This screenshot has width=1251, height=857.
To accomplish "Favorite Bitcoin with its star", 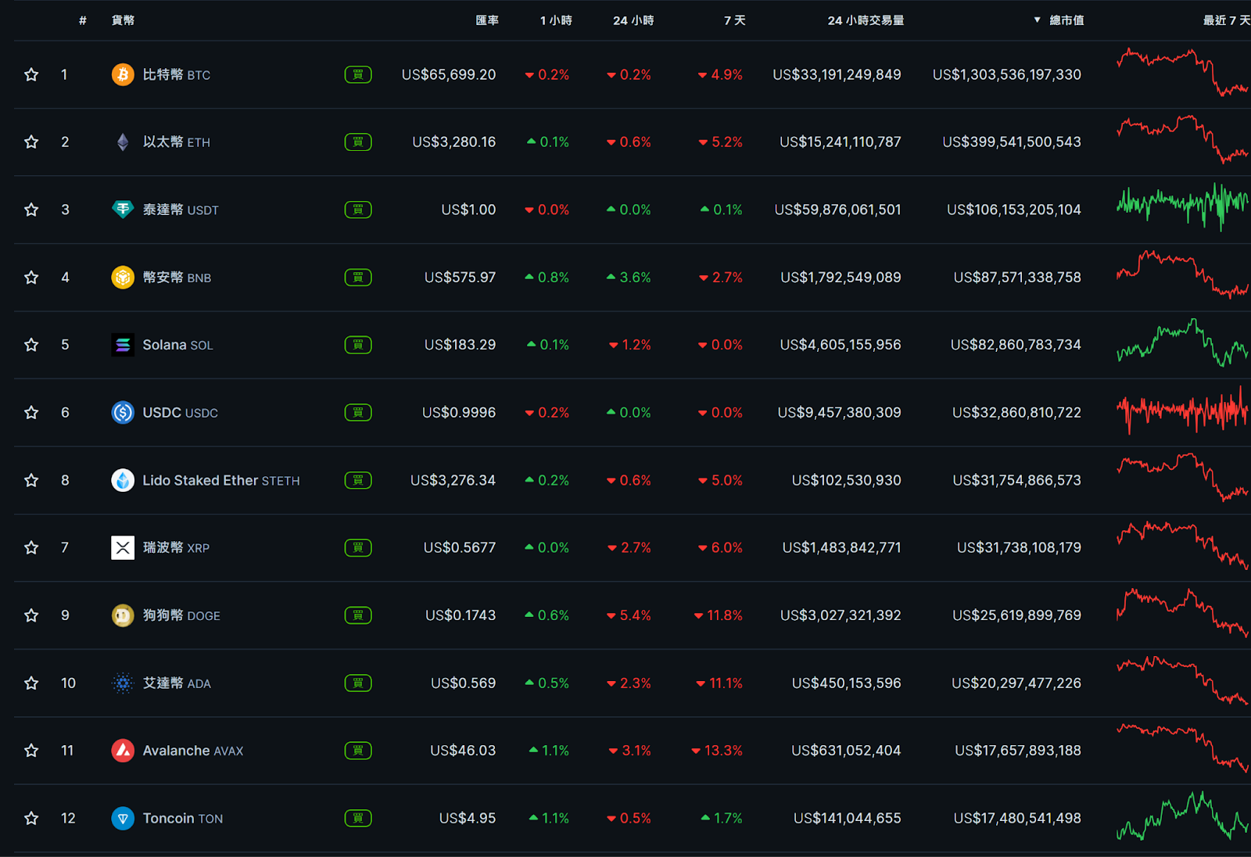I will pos(31,74).
